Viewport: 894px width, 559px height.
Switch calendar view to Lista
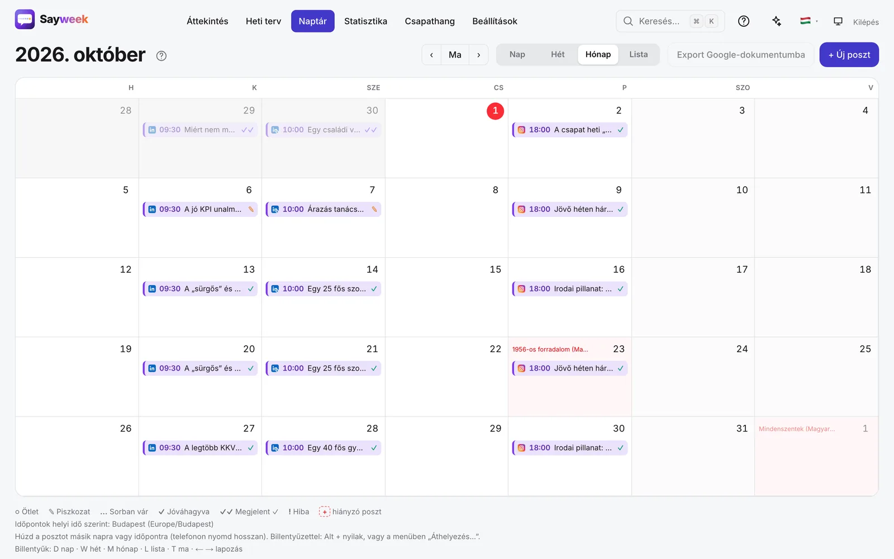tap(639, 55)
